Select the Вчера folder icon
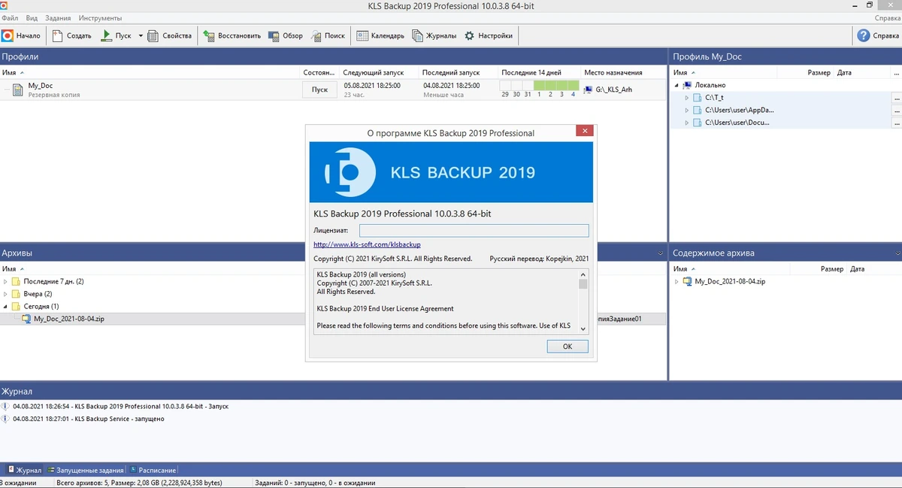The image size is (902, 488). click(x=16, y=294)
